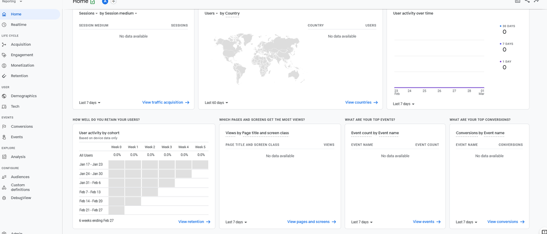
Task: Open the 'Last 60 days' date dropdown
Action: (x=217, y=103)
